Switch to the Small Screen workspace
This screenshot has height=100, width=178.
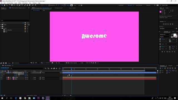(139, 5)
